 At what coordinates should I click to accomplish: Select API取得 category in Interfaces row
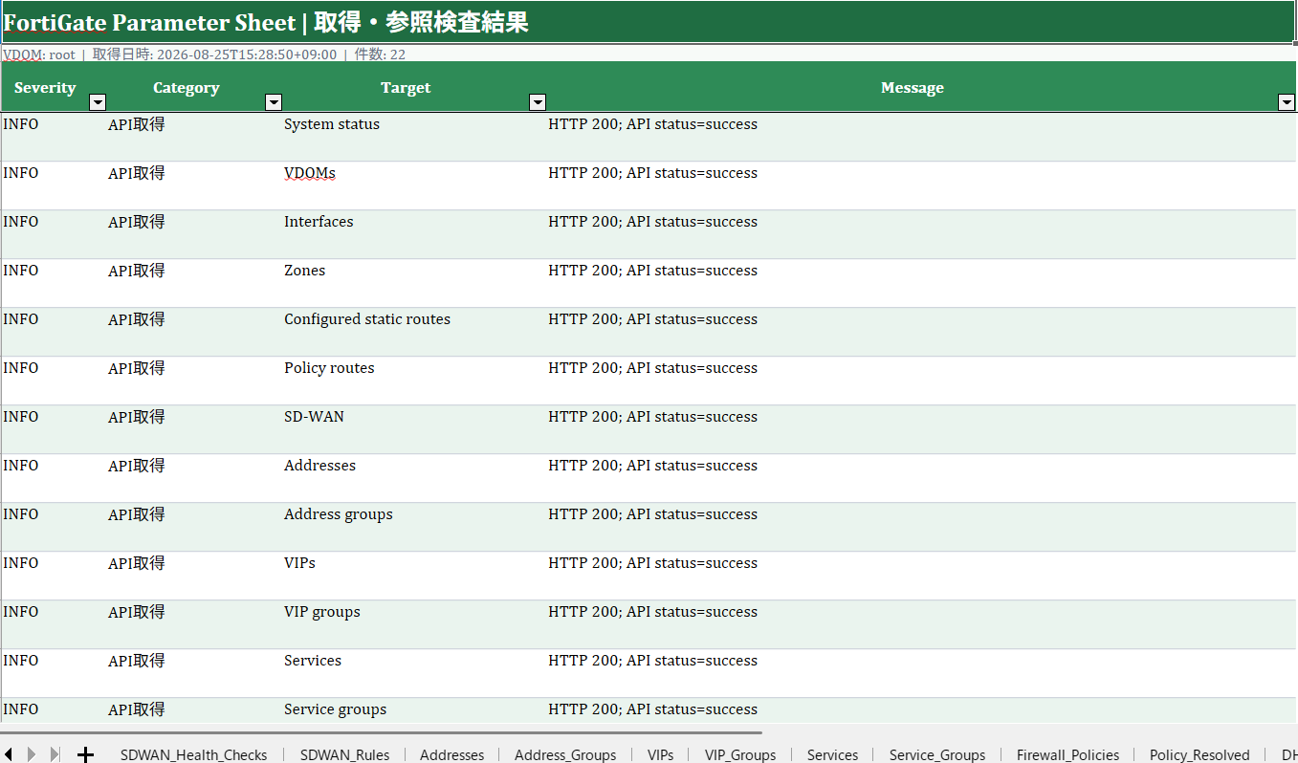[x=194, y=234]
